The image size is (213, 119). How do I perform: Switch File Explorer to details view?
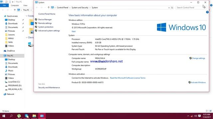[207, 111]
